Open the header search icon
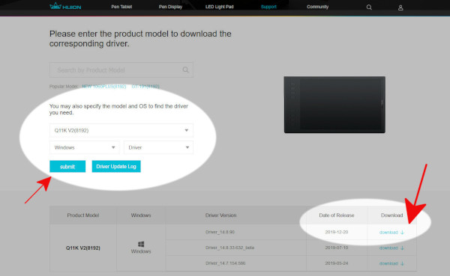Viewport: 450px width, 276px height. (x=369, y=7)
